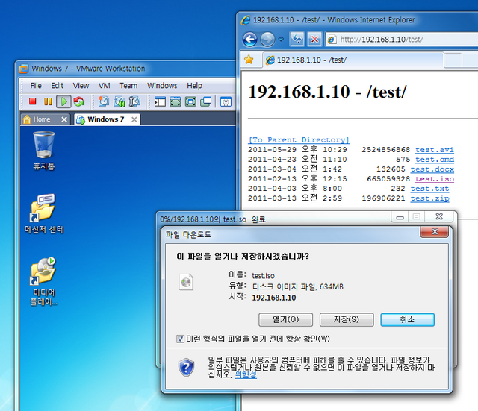Screen dimensions: 478x411
Task: Click the 디스크 이미지 파일, 634MB type text
Action: pos(298,286)
